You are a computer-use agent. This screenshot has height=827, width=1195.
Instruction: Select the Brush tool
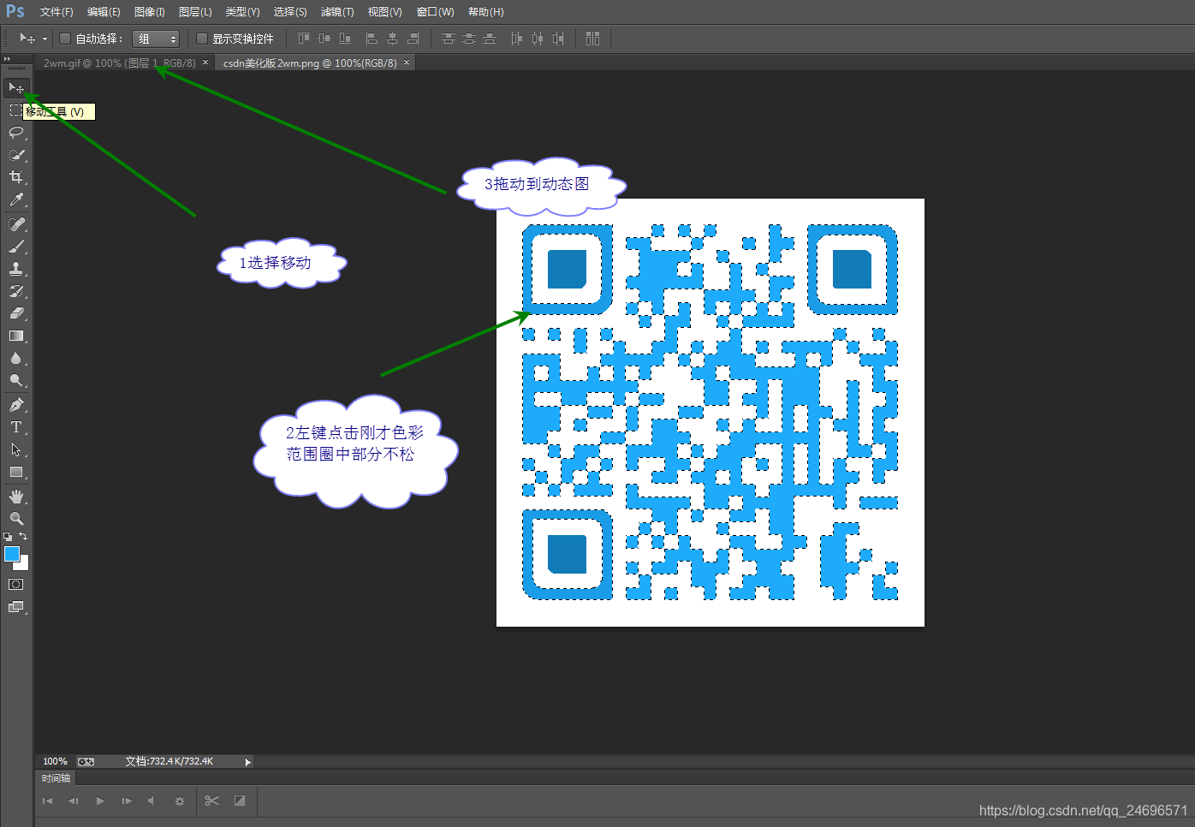16,247
